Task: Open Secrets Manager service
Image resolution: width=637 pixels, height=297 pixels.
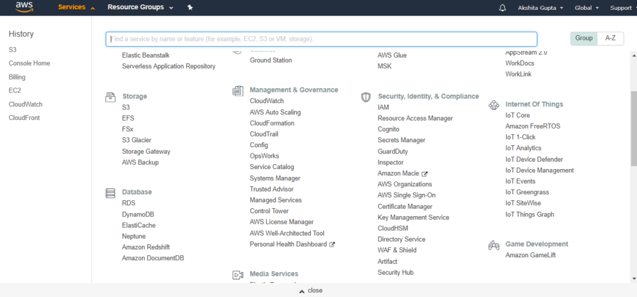Action: click(x=401, y=140)
